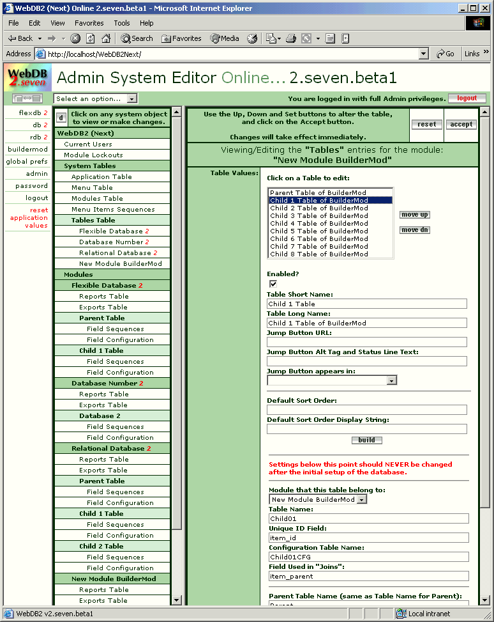494x622 pixels.
Task: Open Current Users in the tree
Action: click(x=112, y=144)
